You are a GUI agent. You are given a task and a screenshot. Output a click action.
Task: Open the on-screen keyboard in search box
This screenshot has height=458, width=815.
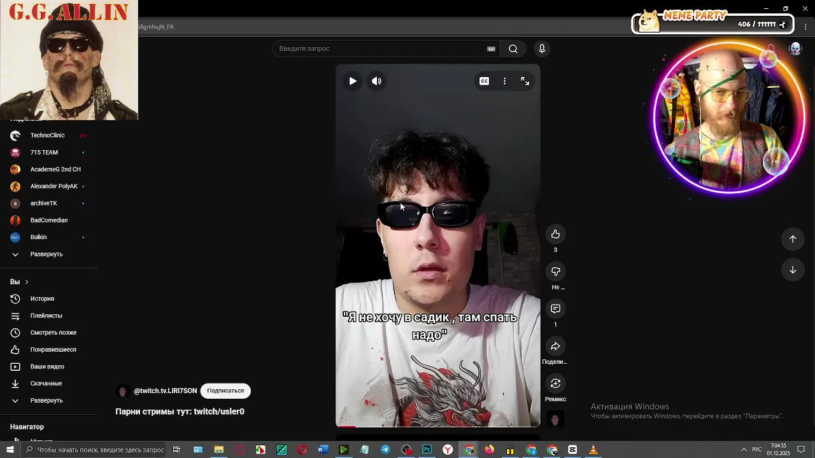point(491,49)
